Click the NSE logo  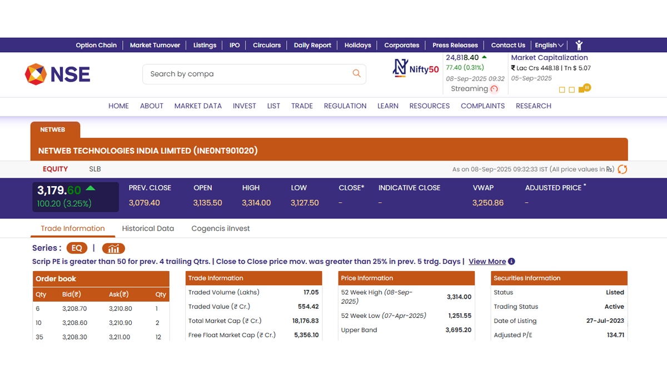coord(58,74)
